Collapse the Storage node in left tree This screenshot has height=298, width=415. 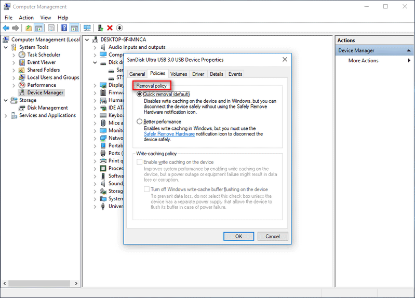[6, 101]
